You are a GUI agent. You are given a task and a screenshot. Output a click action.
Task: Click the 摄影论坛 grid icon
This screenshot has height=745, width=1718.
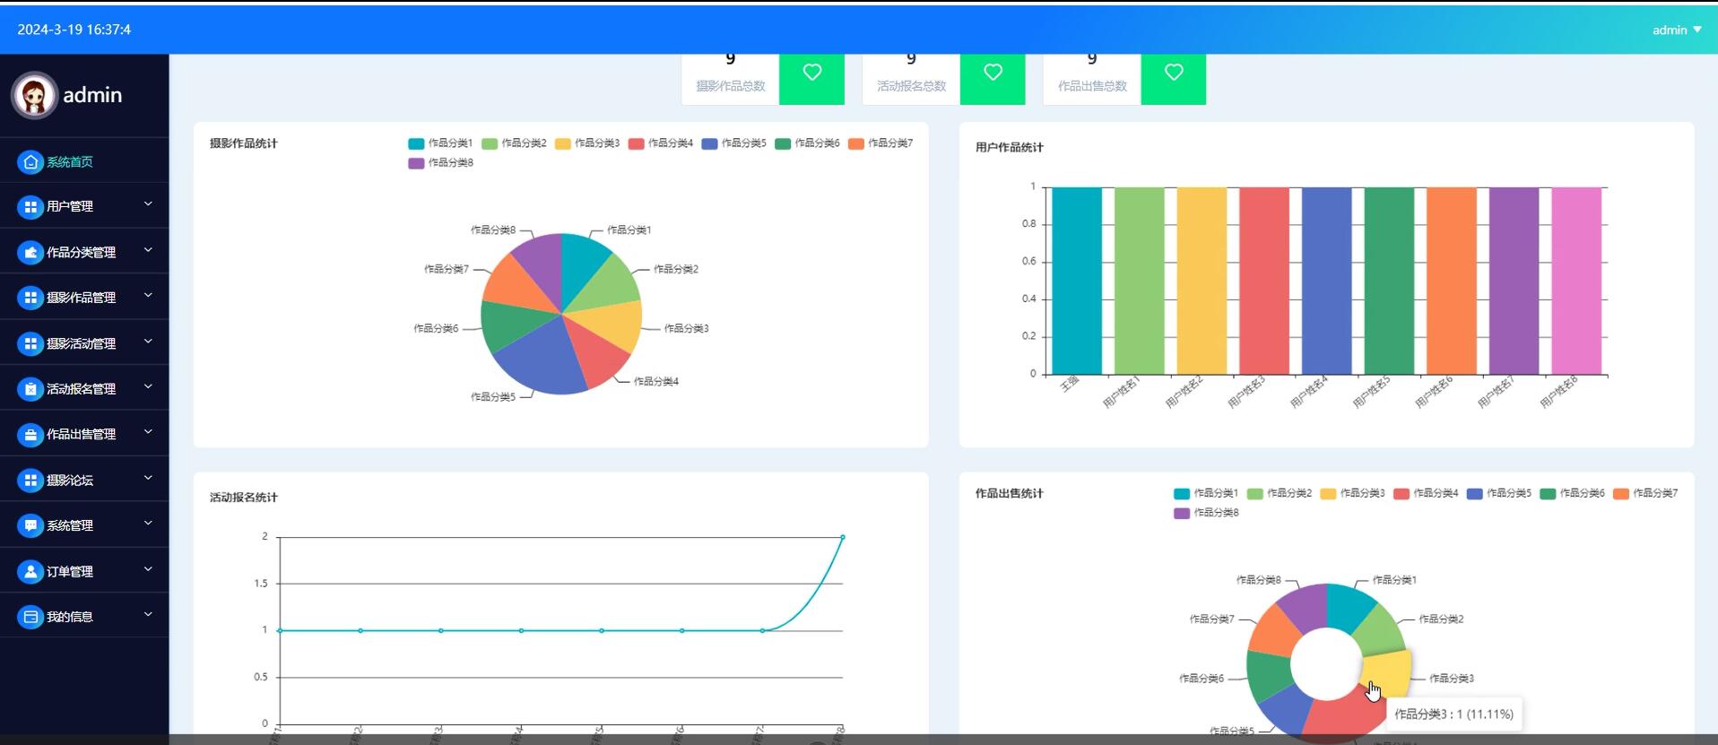[x=30, y=481]
